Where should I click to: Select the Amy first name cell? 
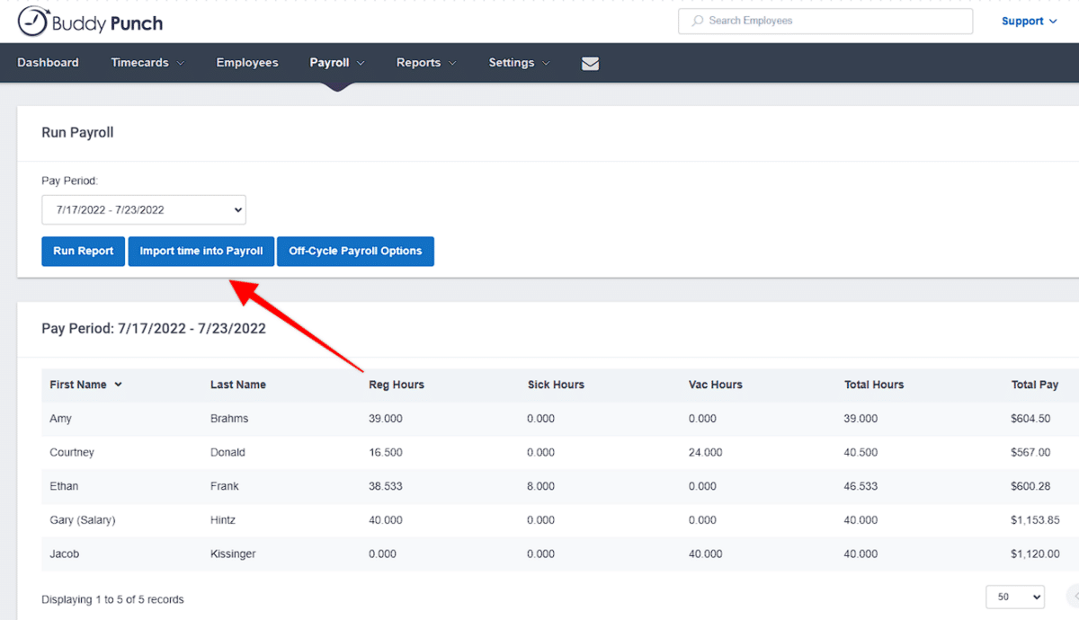coord(61,419)
